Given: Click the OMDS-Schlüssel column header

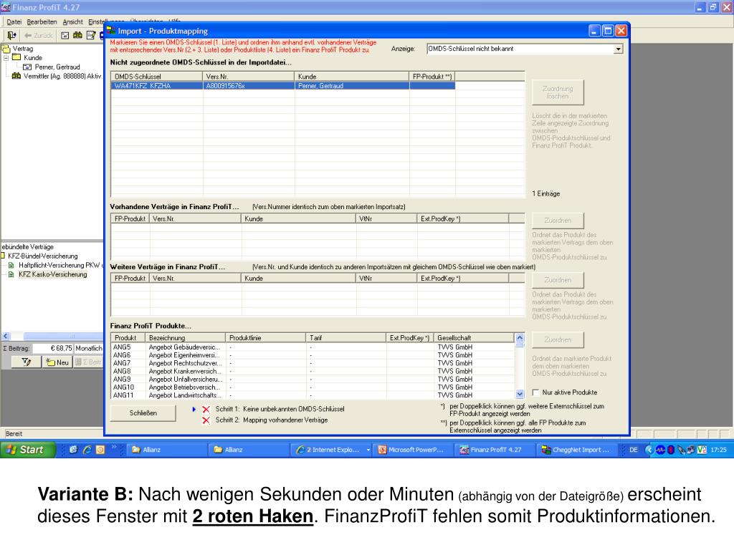Looking at the screenshot, I should pyautogui.click(x=157, y=76).
